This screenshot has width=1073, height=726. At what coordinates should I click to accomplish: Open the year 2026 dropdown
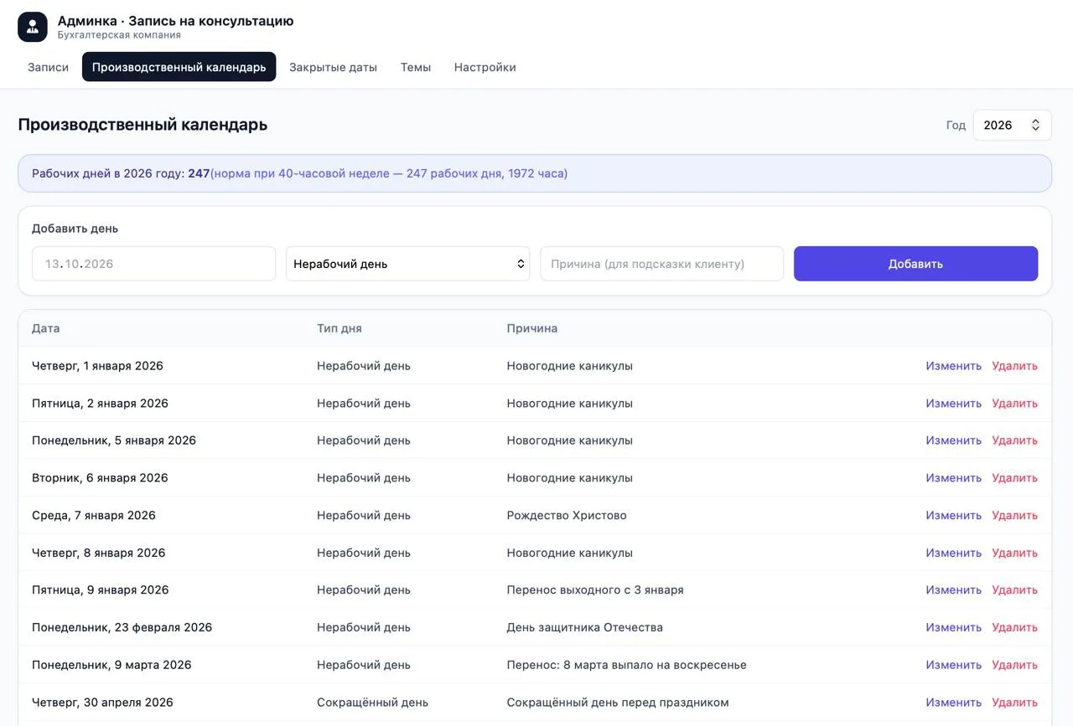(x=1012, y=125)
